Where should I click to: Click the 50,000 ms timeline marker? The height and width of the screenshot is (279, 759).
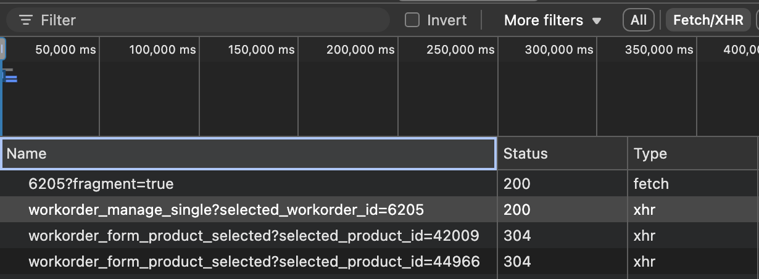pos(65,50)
